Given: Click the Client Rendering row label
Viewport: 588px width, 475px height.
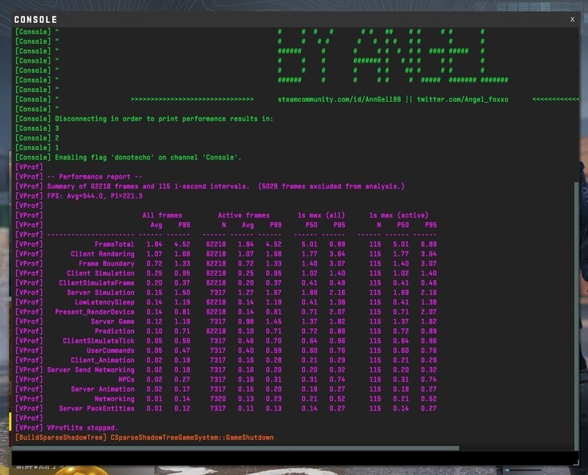Looking at the screenshot, I should coord(102,254).
